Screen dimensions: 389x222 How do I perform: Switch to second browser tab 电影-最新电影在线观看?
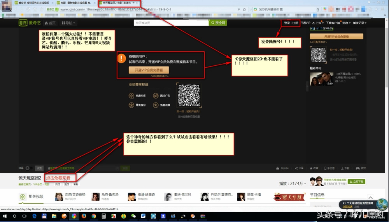click(x=76, y=3)
